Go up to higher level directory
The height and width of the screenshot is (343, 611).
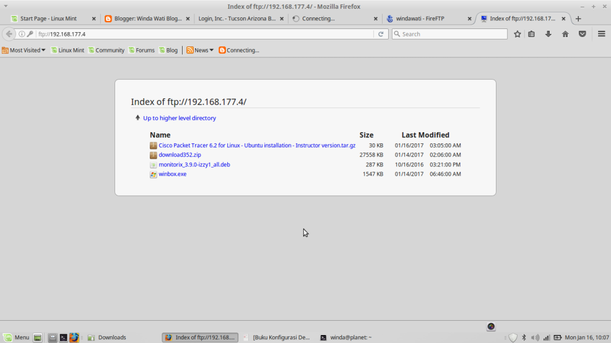[179, 118]
